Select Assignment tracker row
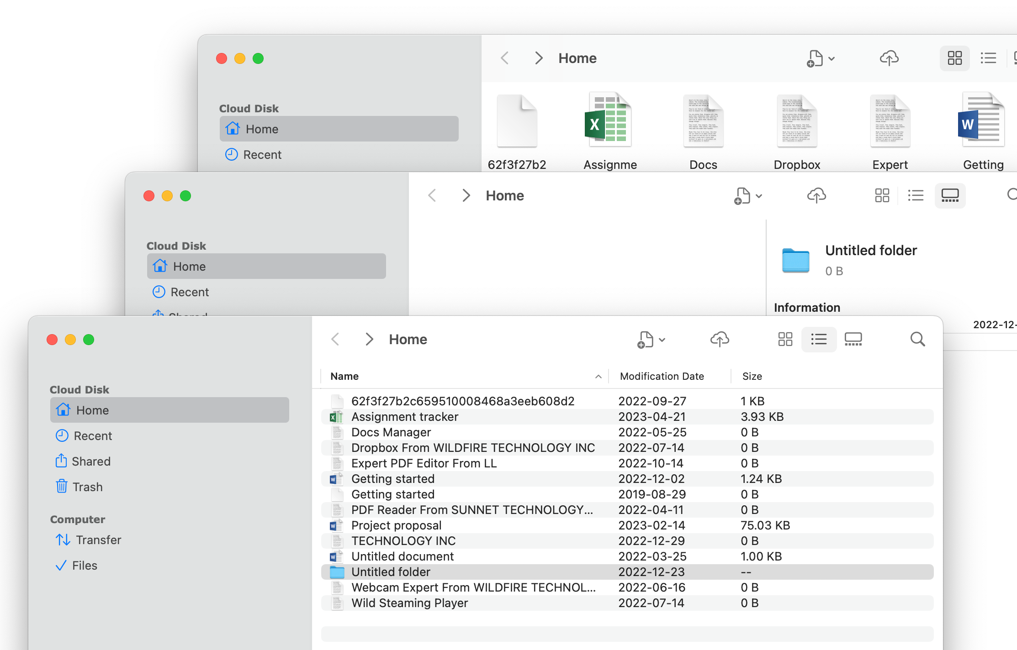The width and height of the screenshot is (1017, 650). point(627,417)
